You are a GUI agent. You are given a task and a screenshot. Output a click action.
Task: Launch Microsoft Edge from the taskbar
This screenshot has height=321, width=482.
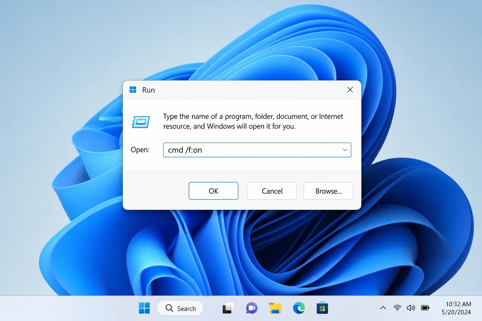(299, 308)
